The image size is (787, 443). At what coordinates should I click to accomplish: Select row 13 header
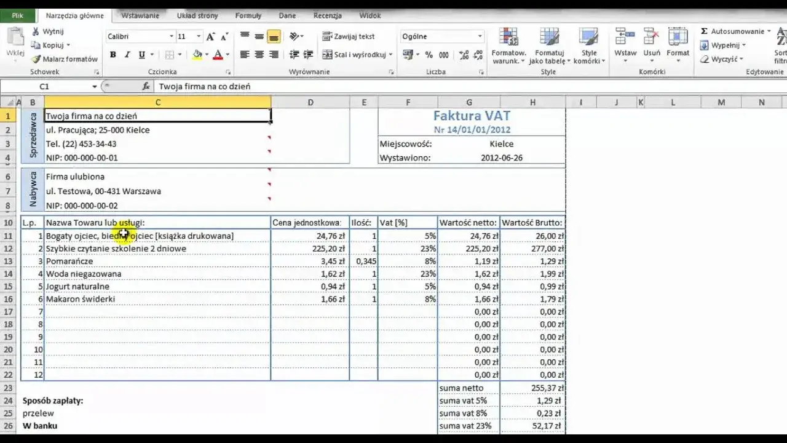pos(9,261)
